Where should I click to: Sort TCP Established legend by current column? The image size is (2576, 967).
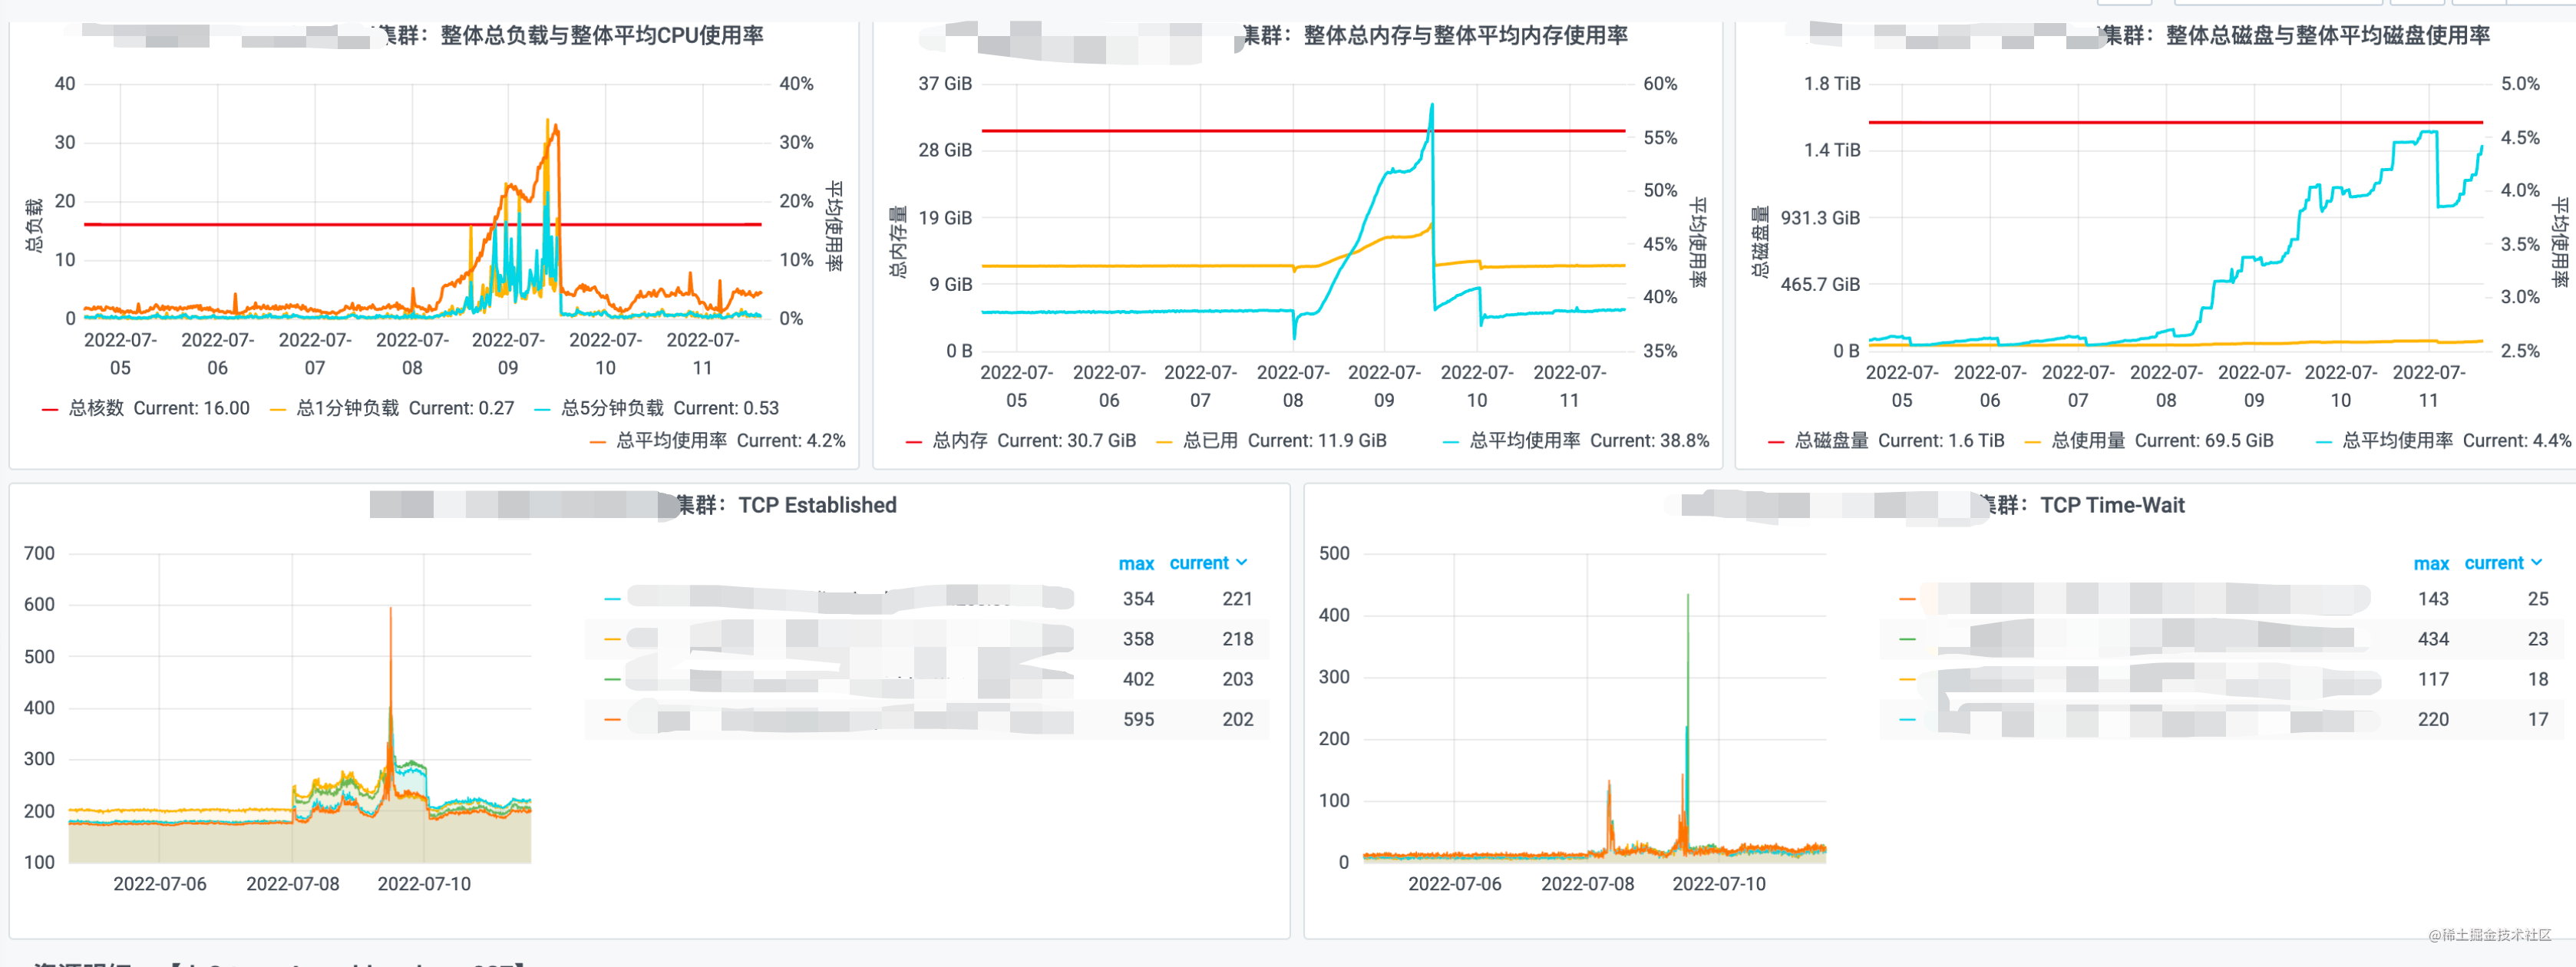[1208, 563]
